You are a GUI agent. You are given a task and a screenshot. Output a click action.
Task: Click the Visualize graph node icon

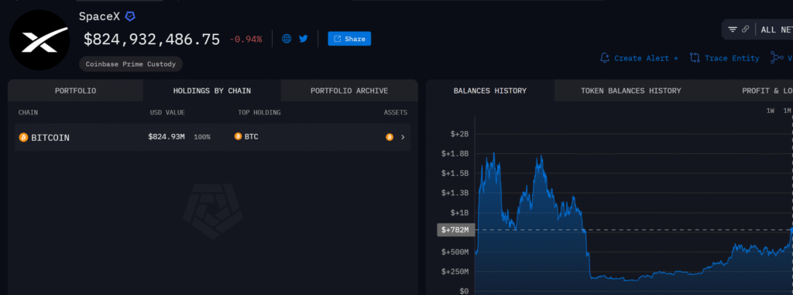coord(776,58)
